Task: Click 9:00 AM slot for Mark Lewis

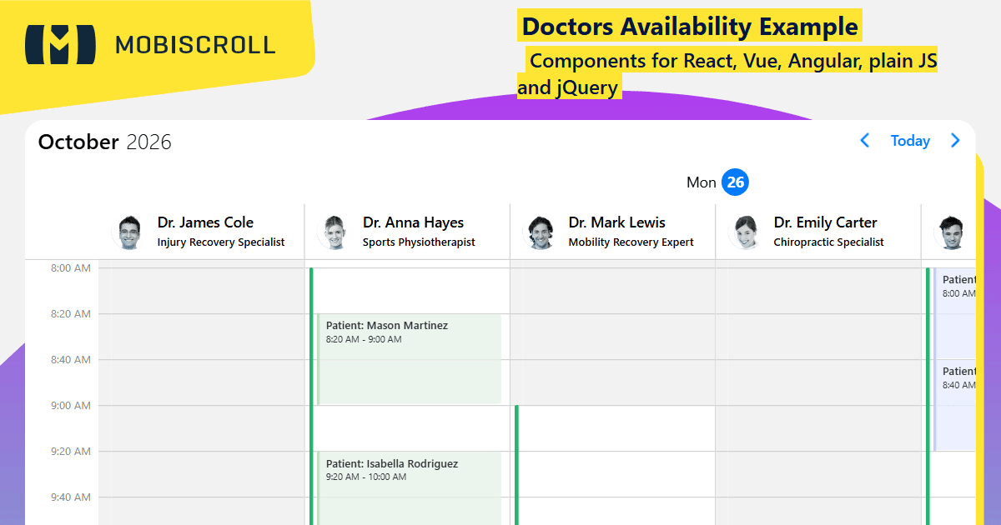Action: pyautogui.click(x=616, y=428)
